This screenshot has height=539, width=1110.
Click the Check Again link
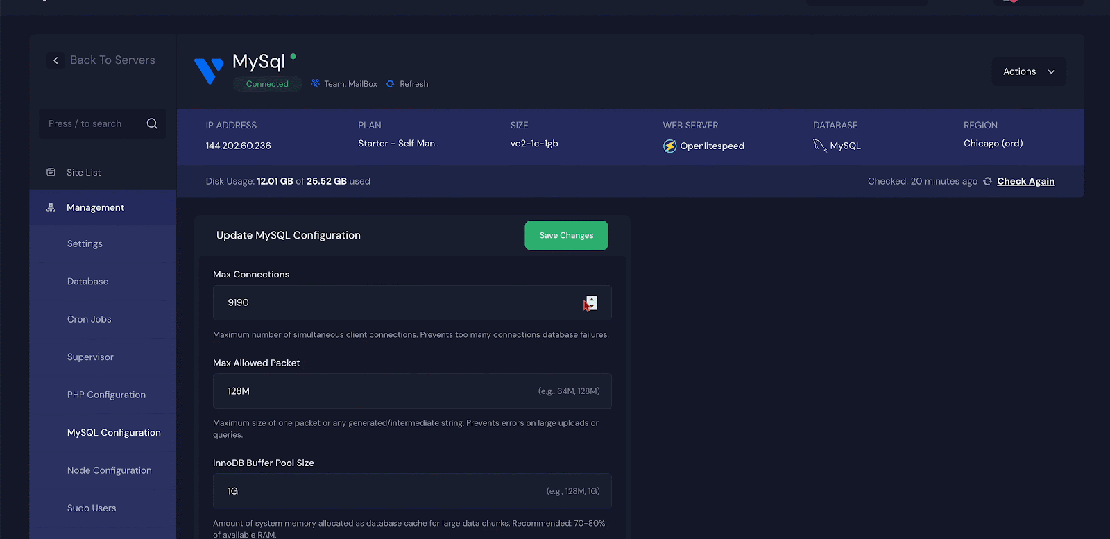1025,181
